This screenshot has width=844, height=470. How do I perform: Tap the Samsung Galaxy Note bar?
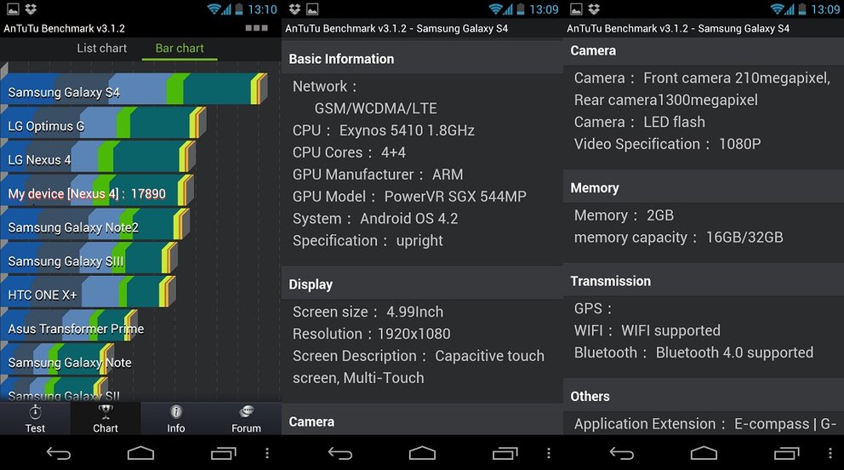pyautogui.click(x=58, y=360)
